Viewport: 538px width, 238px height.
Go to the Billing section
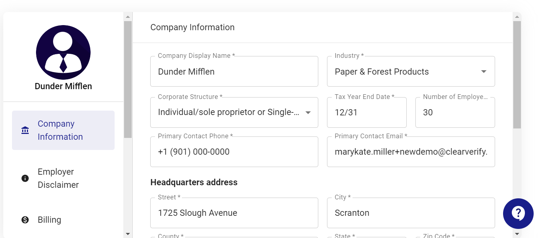pos(63,220)
